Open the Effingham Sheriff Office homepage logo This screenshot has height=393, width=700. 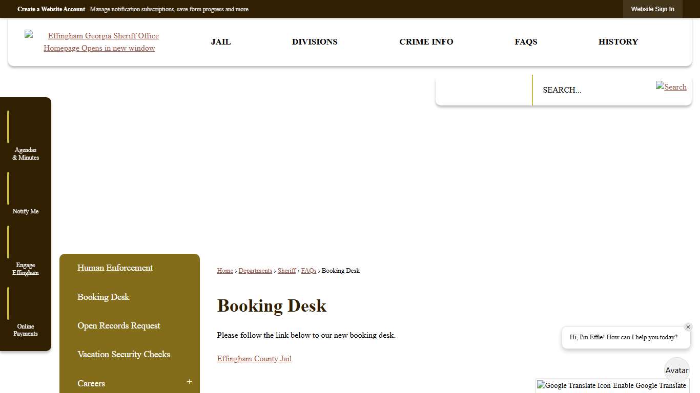tap(99, 41)
